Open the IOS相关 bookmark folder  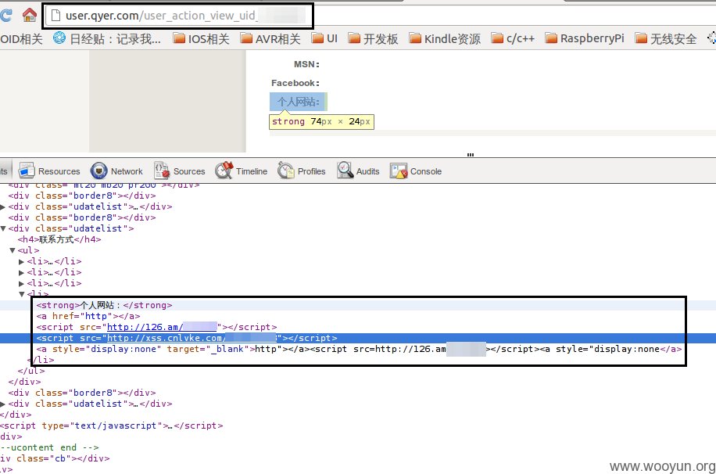(x=201, y=39)
